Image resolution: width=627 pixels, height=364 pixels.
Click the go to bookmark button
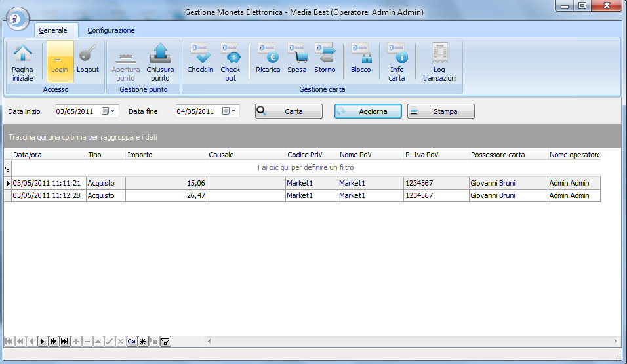click(154, 342)
